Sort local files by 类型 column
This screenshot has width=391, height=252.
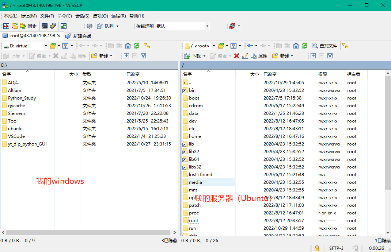coord(102,74)
